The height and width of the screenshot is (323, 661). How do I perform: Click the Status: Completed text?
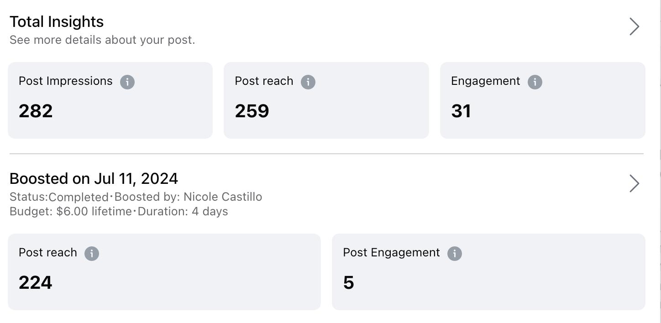tap(59, 197)
